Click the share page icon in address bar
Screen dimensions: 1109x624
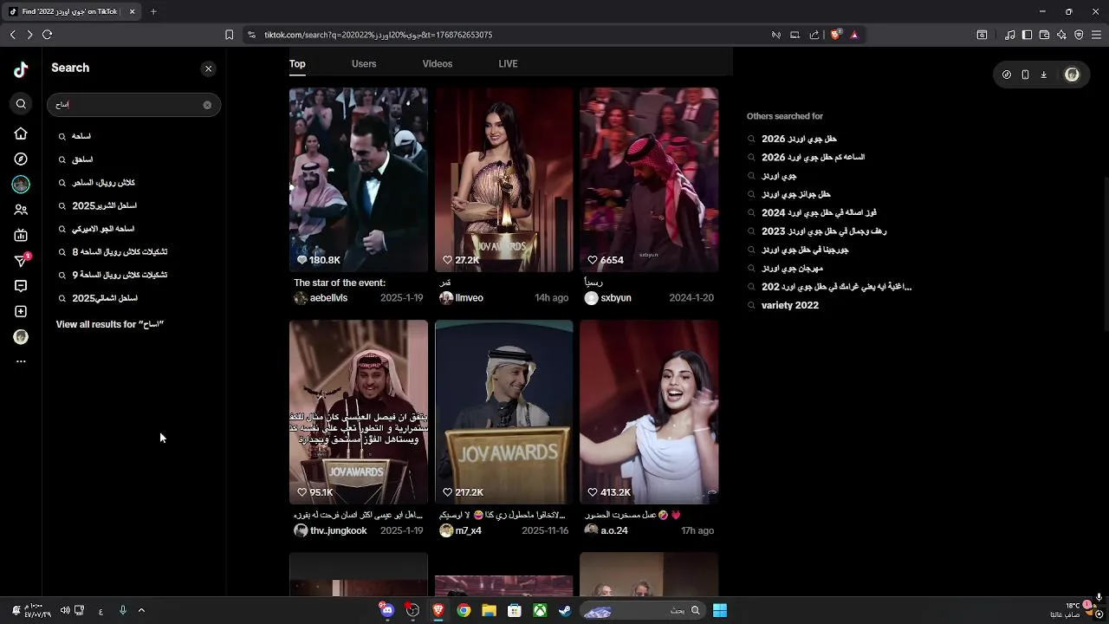(x=814, y=35)
